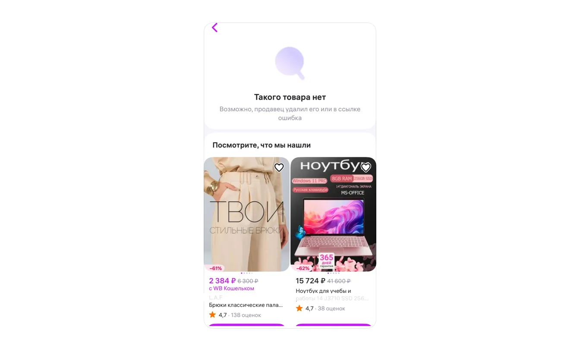Click the purple button under the laptop
Viewport: 580px width, 351px height.
[x=333, y=326]
